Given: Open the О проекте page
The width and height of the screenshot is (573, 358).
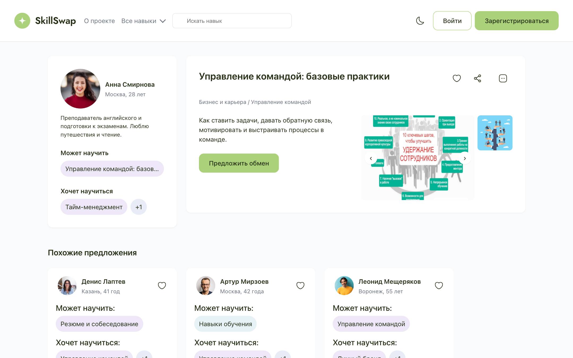Looking at the screenshot, I should 99,21.
